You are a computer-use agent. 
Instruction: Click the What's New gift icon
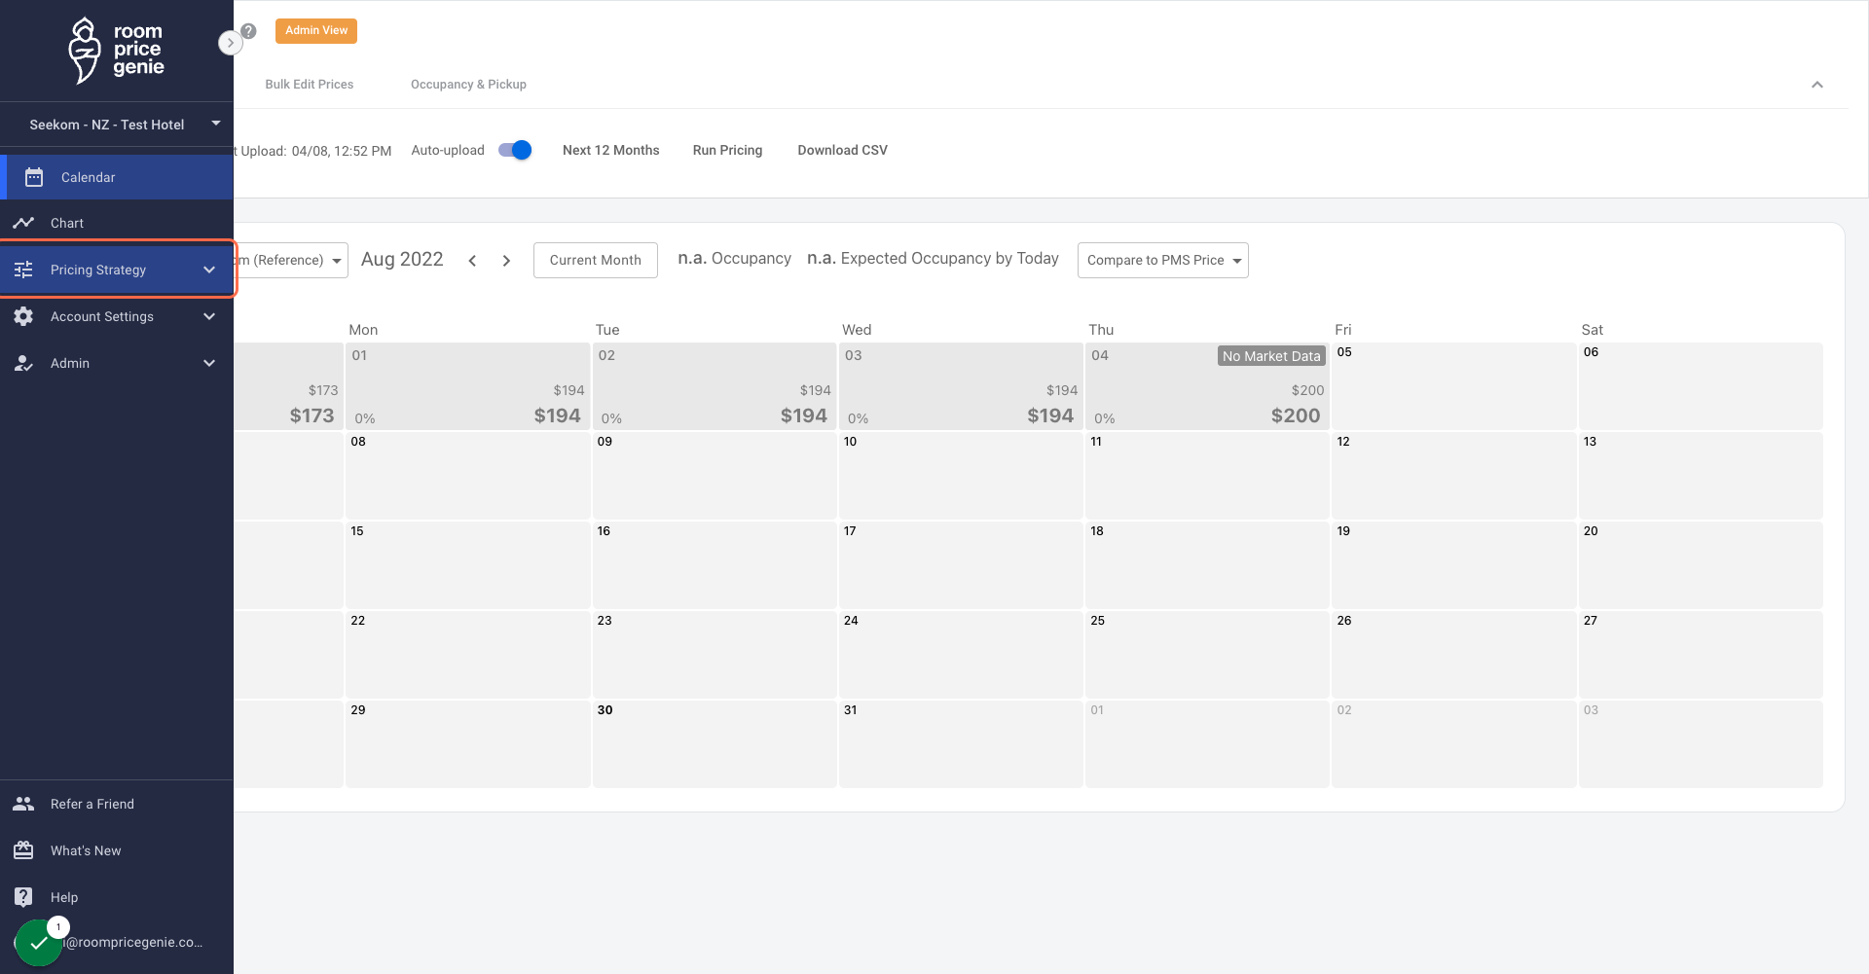(x=23, y=850)
